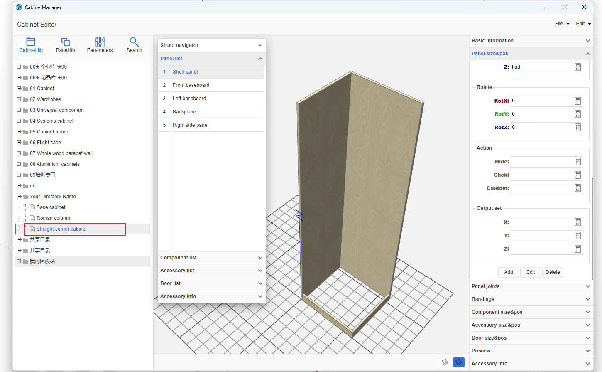Expand the 01 Cabinet folder
The width and height of the screenshot is (602, 372).
point(19,89)
